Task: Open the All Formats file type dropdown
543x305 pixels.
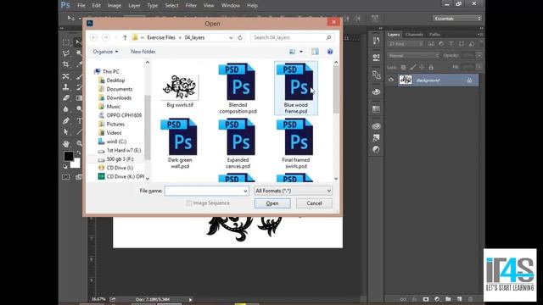Action: (x=293, y=191)
